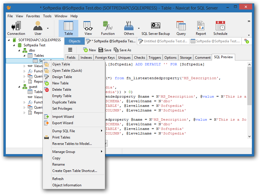Screen dimensions: 260x195
Task: Open the Function toolbar icon
Action: coord(108,28)
